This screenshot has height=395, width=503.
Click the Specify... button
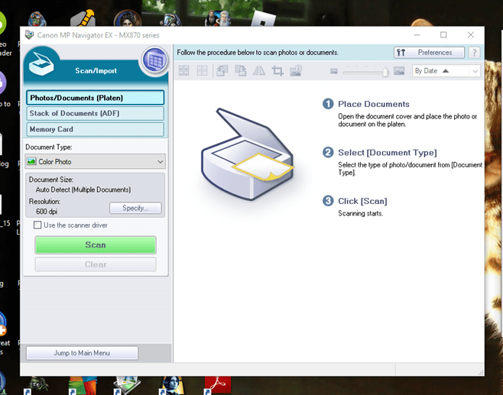click(x=135, y=208)
